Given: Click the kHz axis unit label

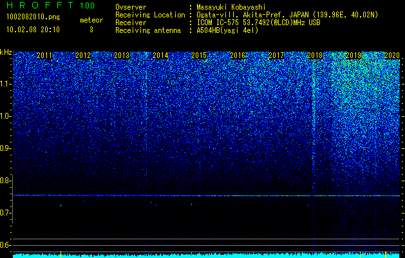Looking at the screenshot, I should tap(6, 52).
